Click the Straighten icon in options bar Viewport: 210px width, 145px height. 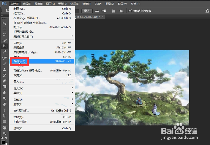[x=97, y=11]
